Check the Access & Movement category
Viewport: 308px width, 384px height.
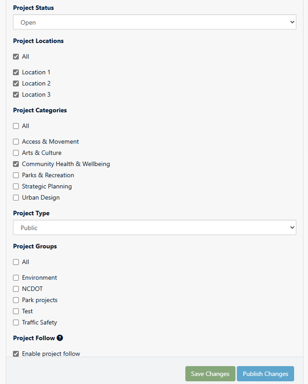[16, 142]
